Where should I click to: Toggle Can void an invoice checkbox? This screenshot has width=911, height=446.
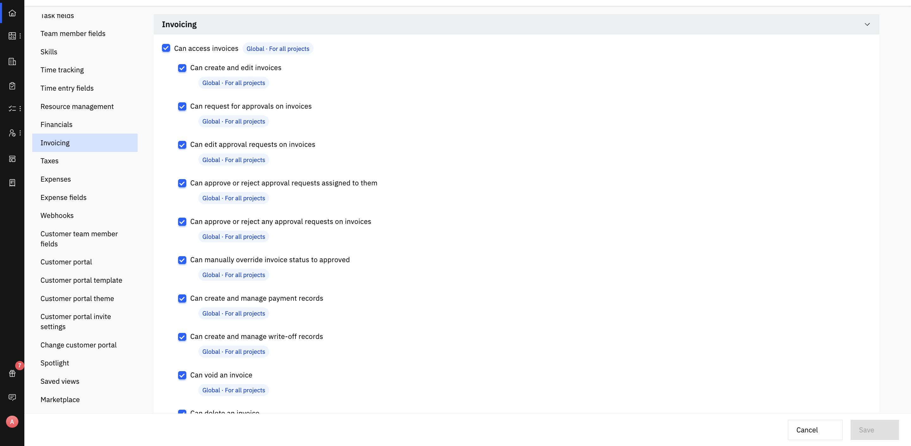pos(182,375)
